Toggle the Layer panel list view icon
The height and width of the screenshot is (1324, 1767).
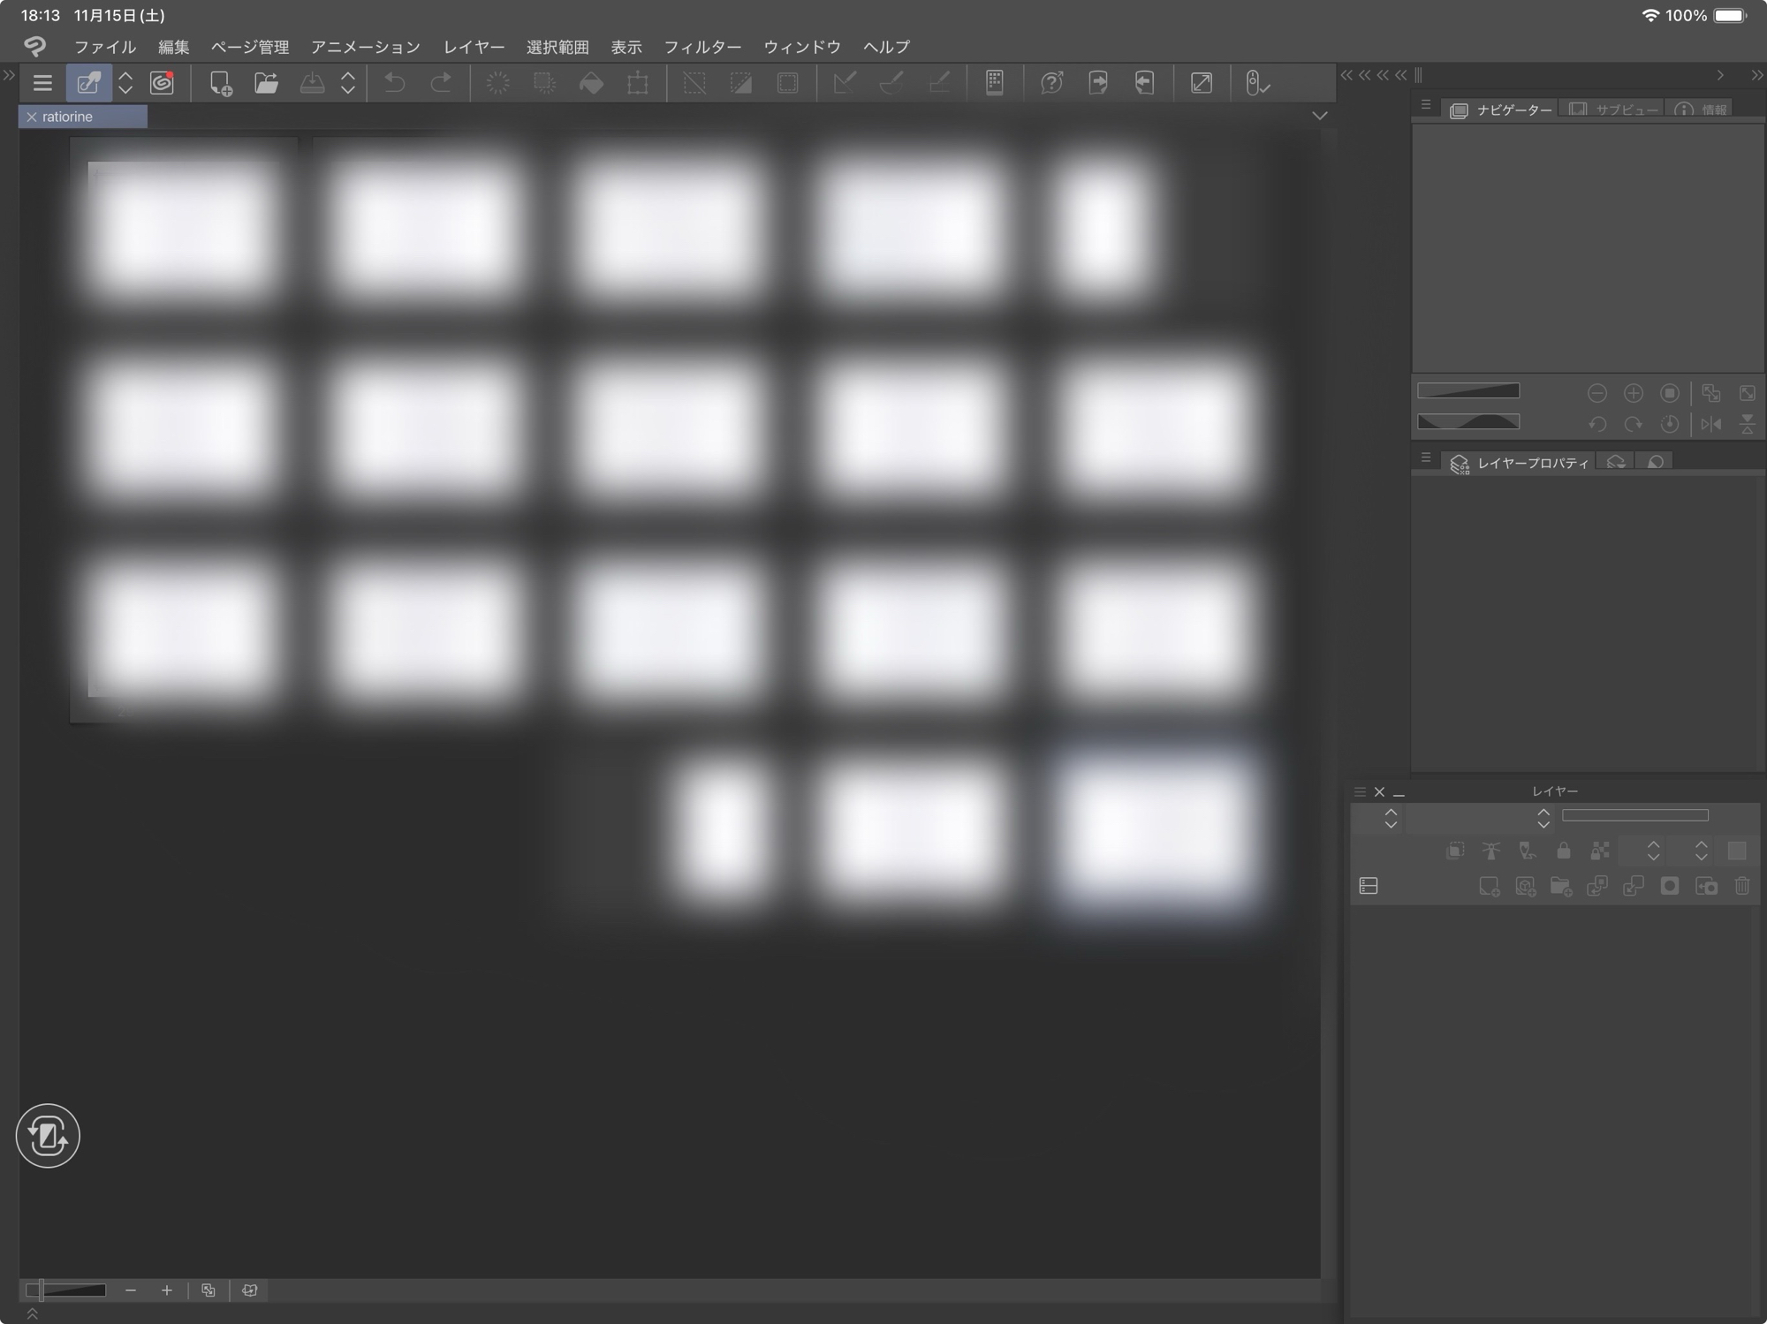point(1369,886)
